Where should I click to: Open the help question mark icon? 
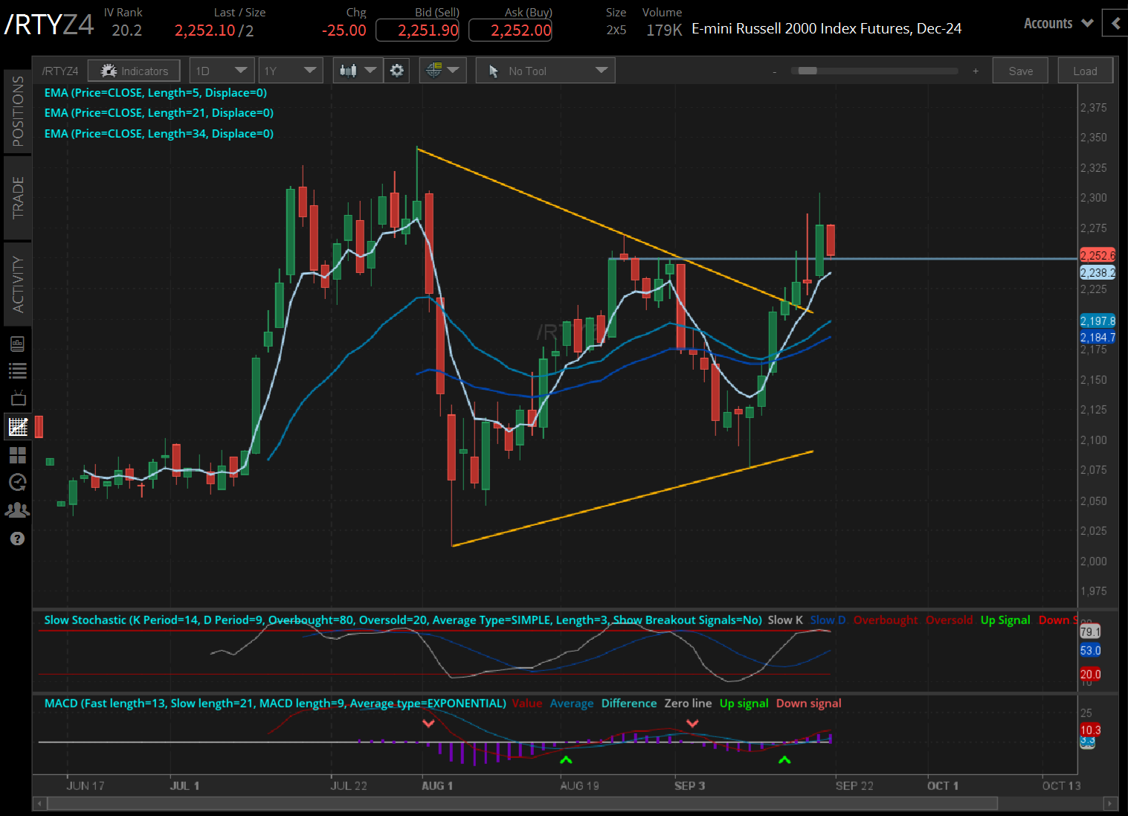18,539
